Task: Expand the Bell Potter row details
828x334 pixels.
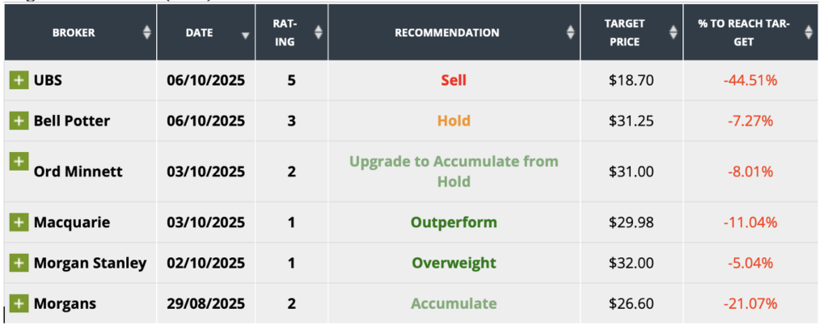Action: pos(19,120)
